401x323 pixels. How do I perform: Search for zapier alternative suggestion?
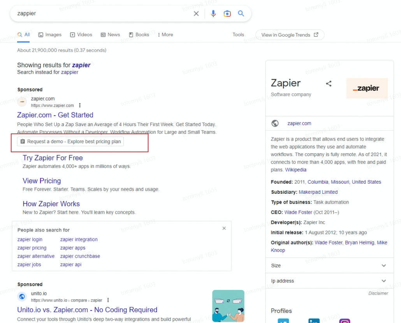[x=36, y=256]
